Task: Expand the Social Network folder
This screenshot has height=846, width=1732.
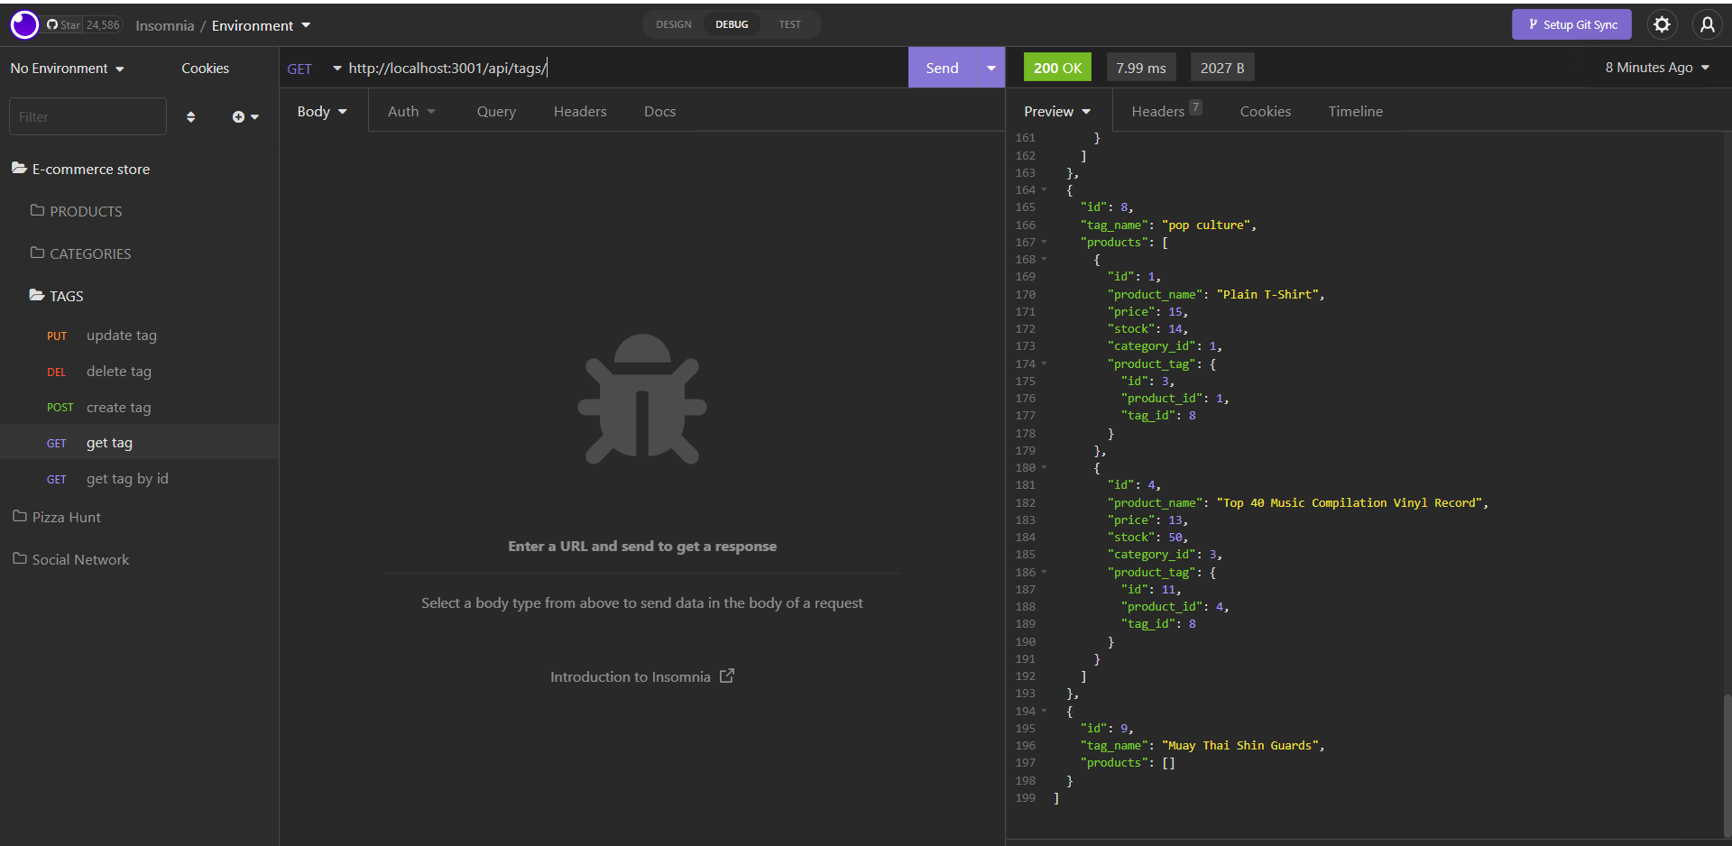Action: 79,558
